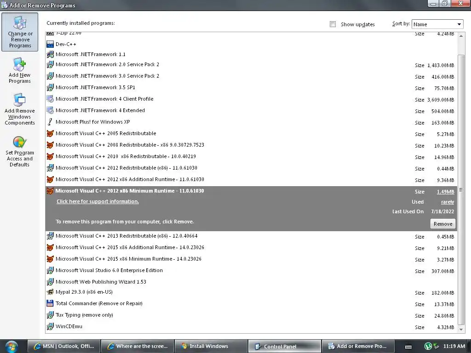Screen dimensions: 471x353
Task: Click the underlined 'rarely' usage link
Action: [x=447, y=202]
